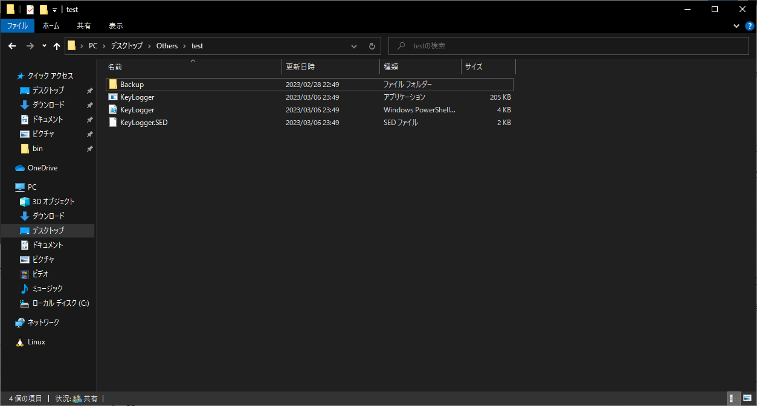Click the Properties icon in quick access toolbar
The width and height of the screenshot is (757, 406).
tap(30, 10)
